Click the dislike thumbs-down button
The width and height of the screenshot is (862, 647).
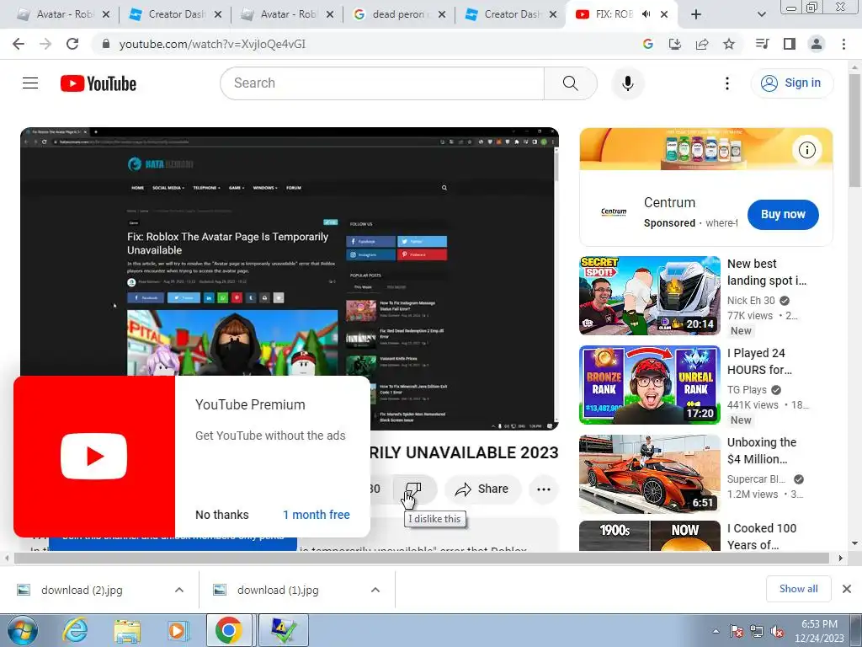click(x=413, y=489)
